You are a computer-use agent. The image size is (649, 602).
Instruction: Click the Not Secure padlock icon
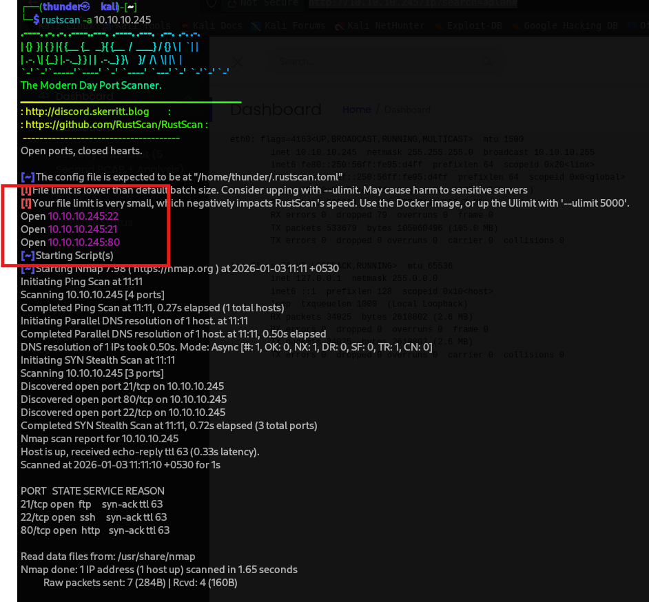point(232,3)
